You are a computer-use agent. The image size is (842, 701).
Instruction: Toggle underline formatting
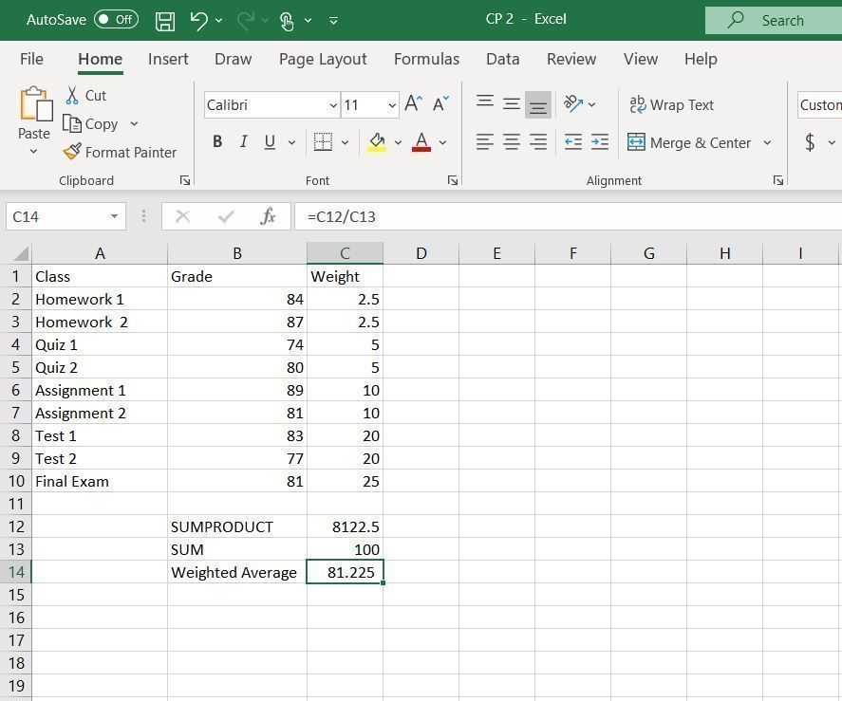[x=269, y=141]
